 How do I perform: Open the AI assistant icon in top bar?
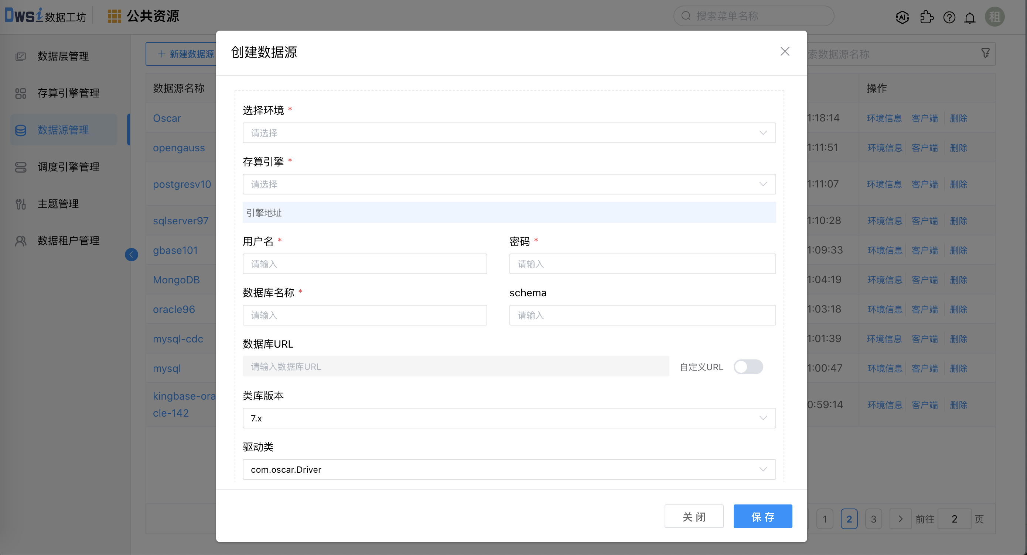point(902,17)
